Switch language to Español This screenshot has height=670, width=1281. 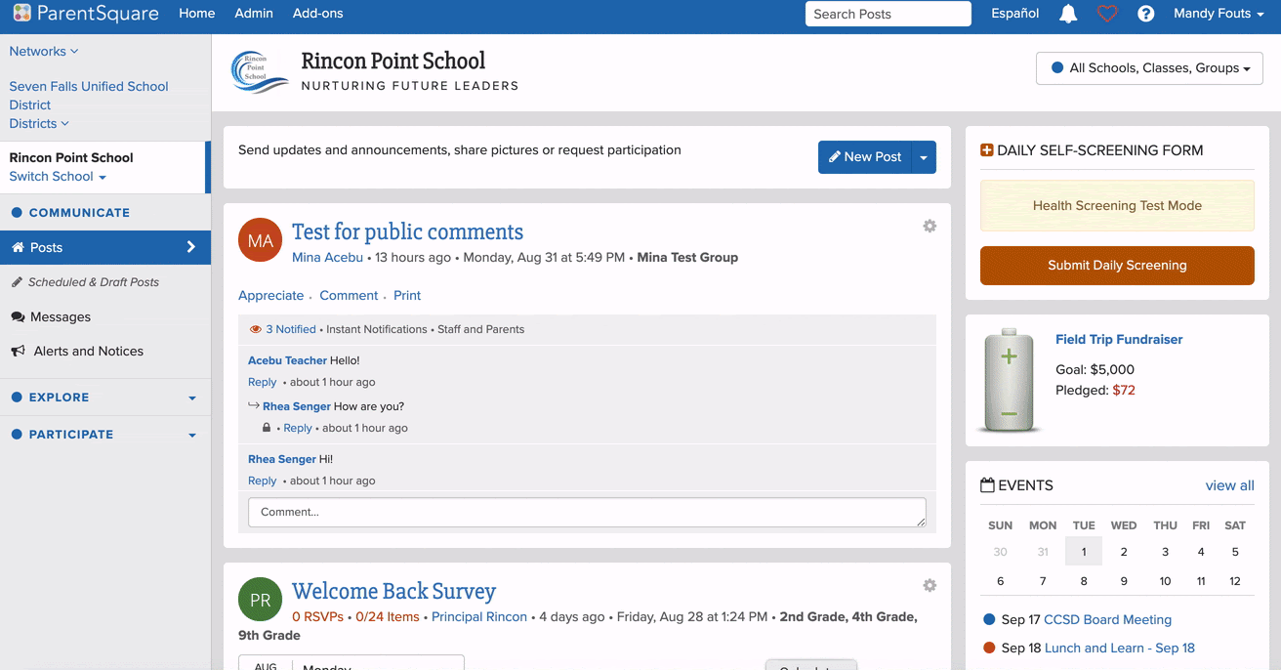tap(1015, 14)
